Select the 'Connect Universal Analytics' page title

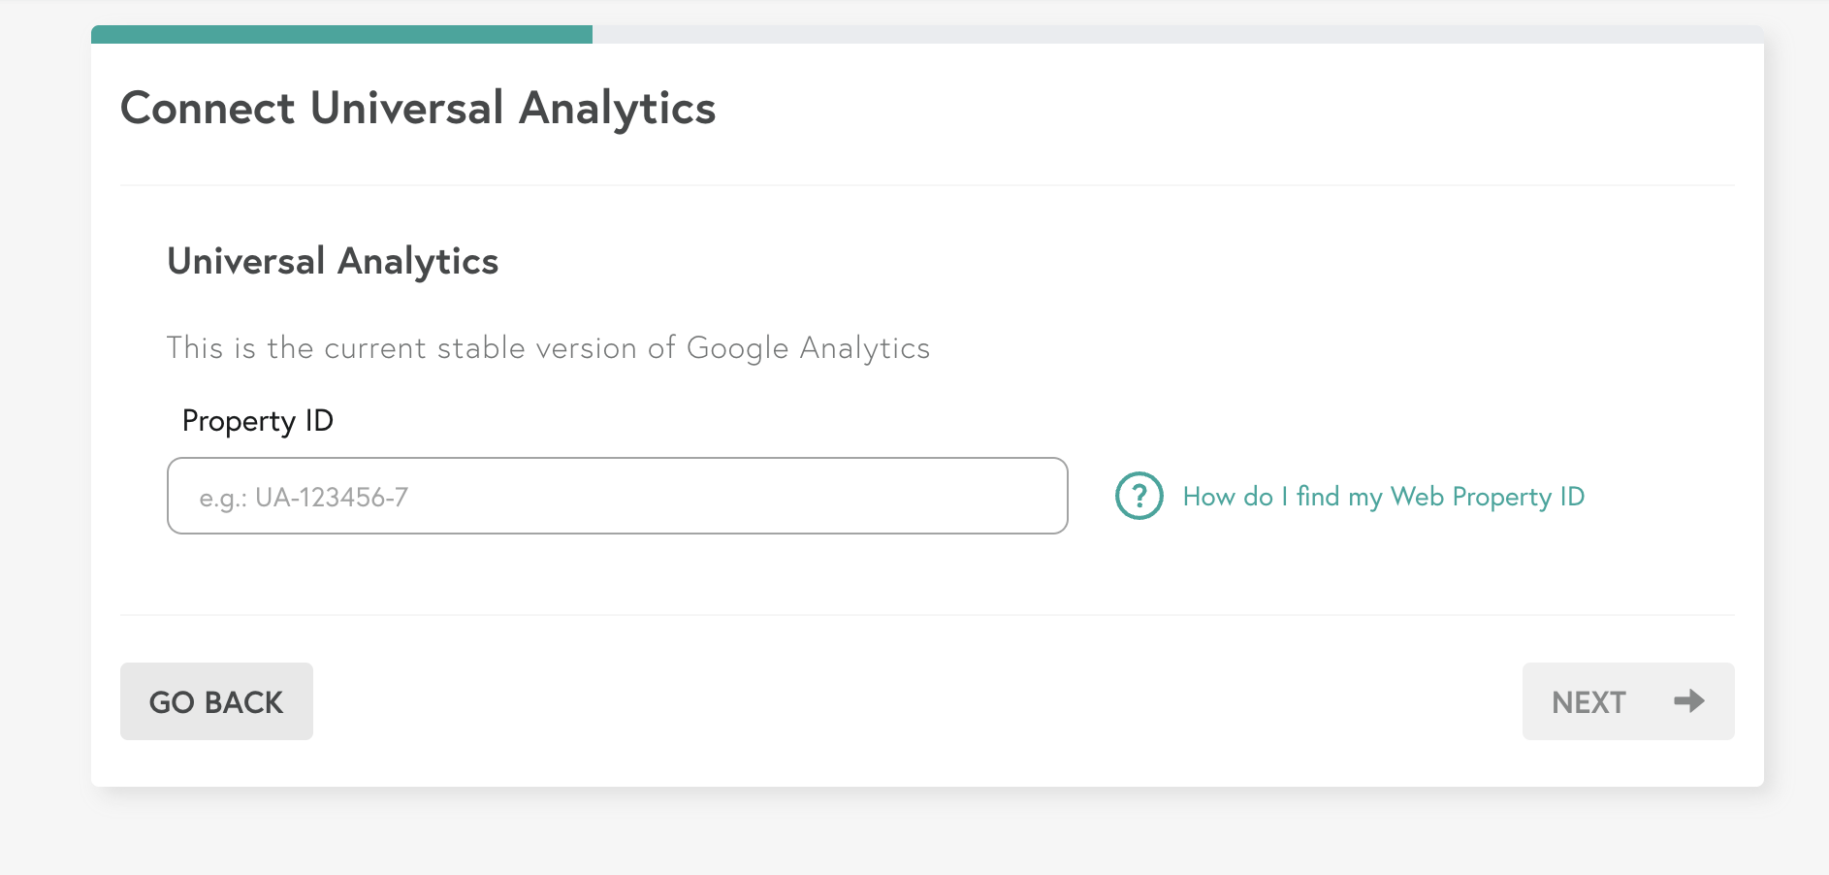pos(418,108)
